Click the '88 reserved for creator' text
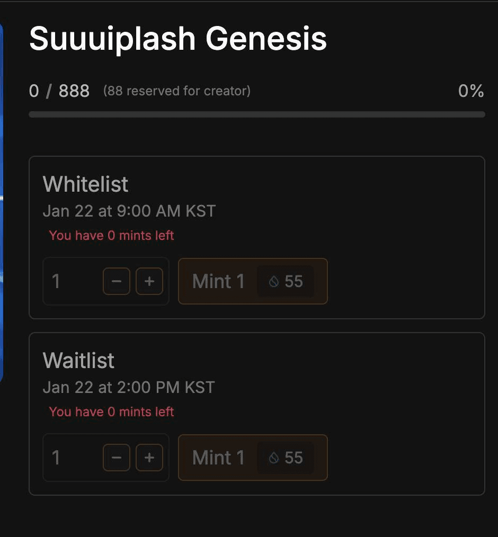This screenshot has height=537, width=498. point(178,91)
